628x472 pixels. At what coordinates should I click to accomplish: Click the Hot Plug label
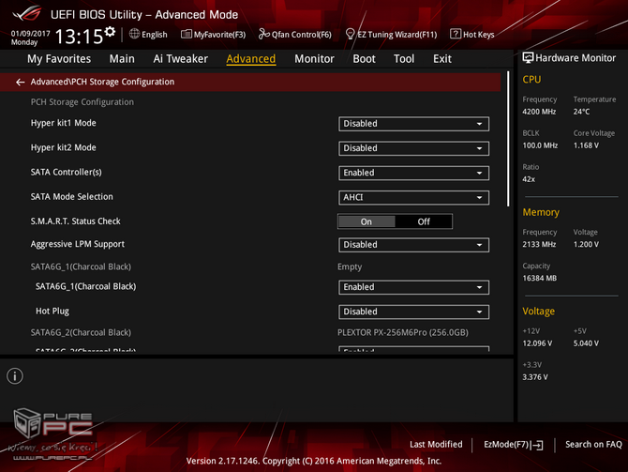point(52,312)
